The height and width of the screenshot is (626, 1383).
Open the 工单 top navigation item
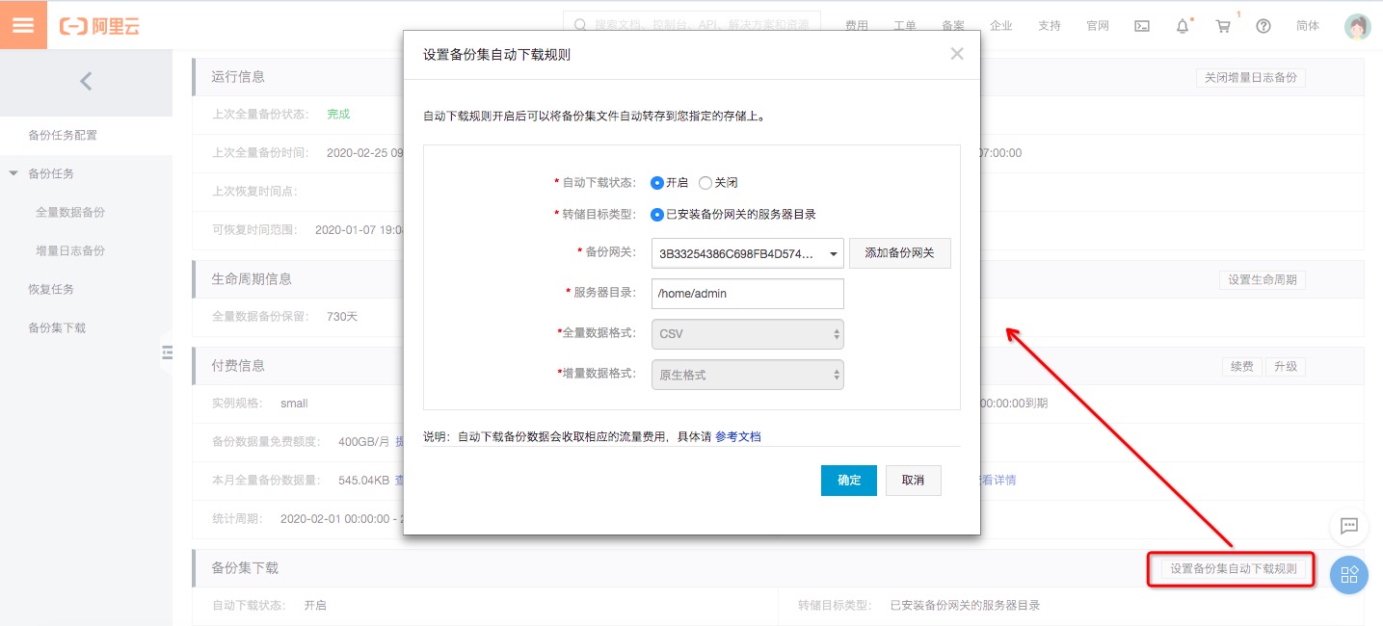click(905, 26)
